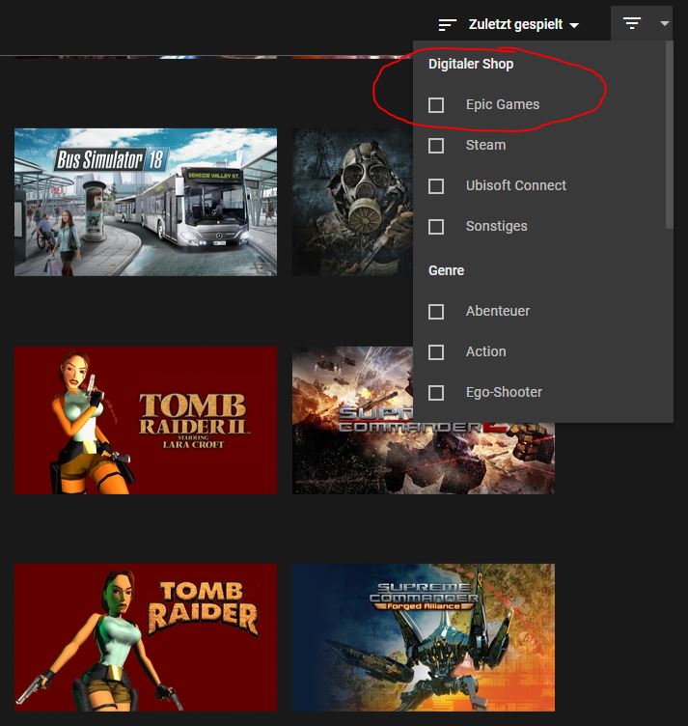Select the Ego-Shooter label
The width and height of the screenshot is (688, 726).
(x=504, y=392)
